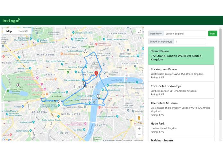Switch to Map view tab
Image resolution: width=223 pixels, height=158 pixels.
pyautogui.click(x=9, y=31)
